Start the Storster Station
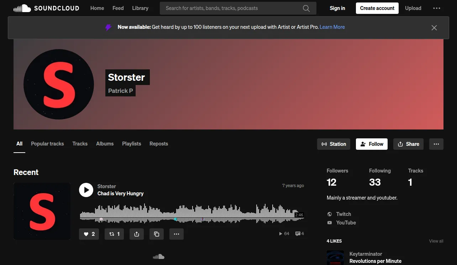The width and height of the screenshot is (457, 265). 334,144
